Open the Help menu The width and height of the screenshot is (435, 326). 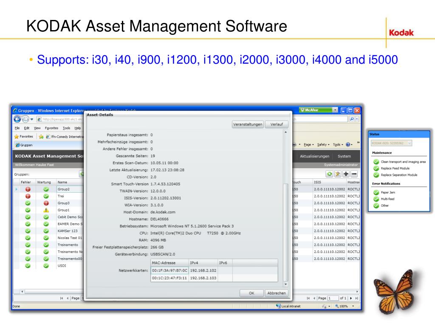click(78, 128)
